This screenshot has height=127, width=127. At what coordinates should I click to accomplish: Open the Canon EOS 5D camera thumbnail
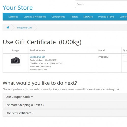click(x=15, y=60)
